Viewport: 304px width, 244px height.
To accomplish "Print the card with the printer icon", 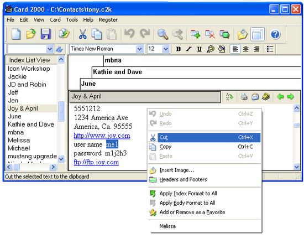I will pyautogui.click(x=244, y=96).
